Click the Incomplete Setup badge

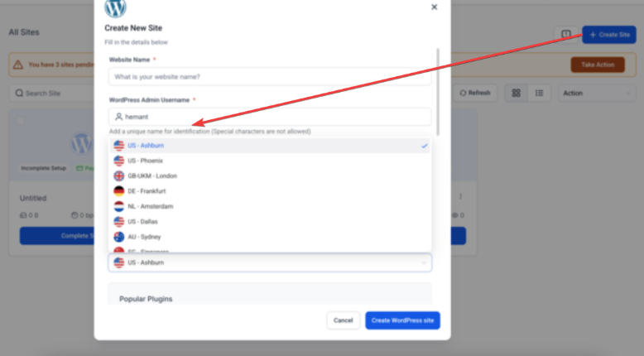(x=44, y=168)
